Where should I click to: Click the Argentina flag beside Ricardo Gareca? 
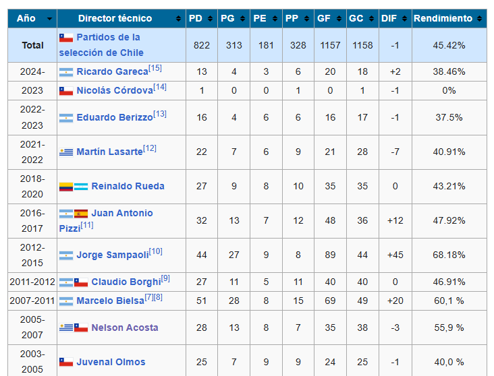tap(65, 71)
